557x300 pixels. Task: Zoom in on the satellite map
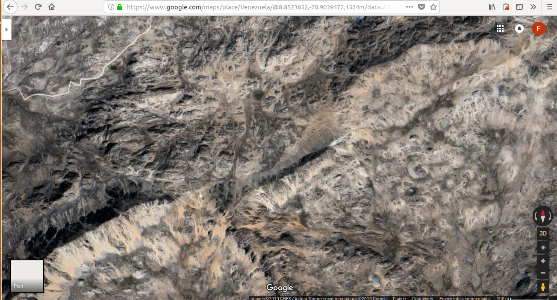tap(543, 261)
